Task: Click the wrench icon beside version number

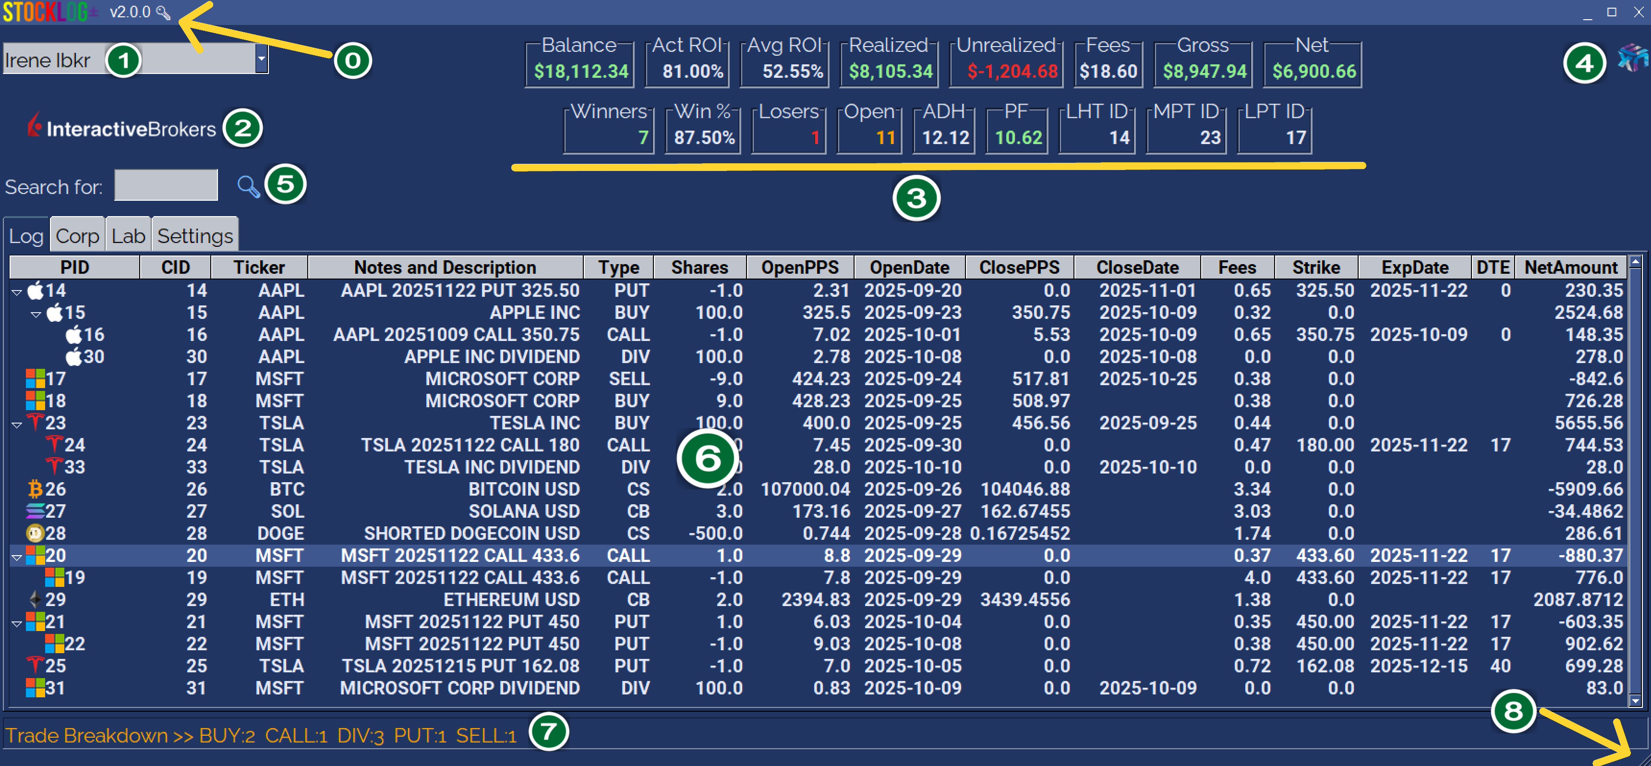Action: point(163,13)
